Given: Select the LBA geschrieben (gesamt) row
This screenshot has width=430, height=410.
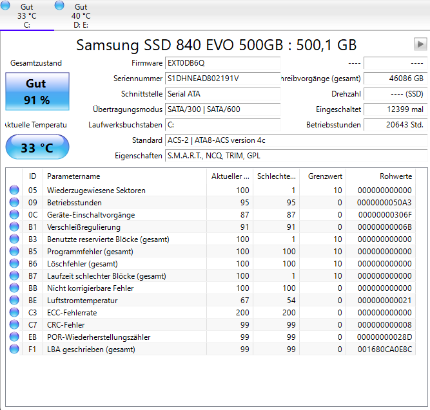Looking at the screenshot, I should click(x=211, y=349).
